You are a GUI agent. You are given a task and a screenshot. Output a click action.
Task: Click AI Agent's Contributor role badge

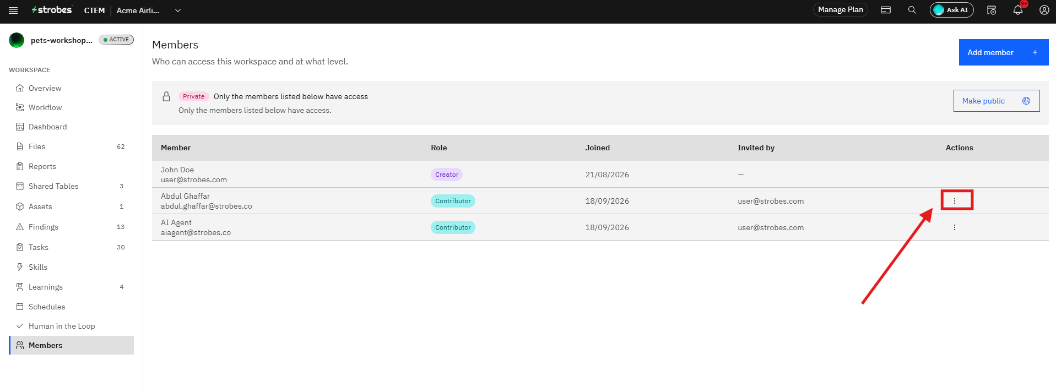tap(453, 227)
